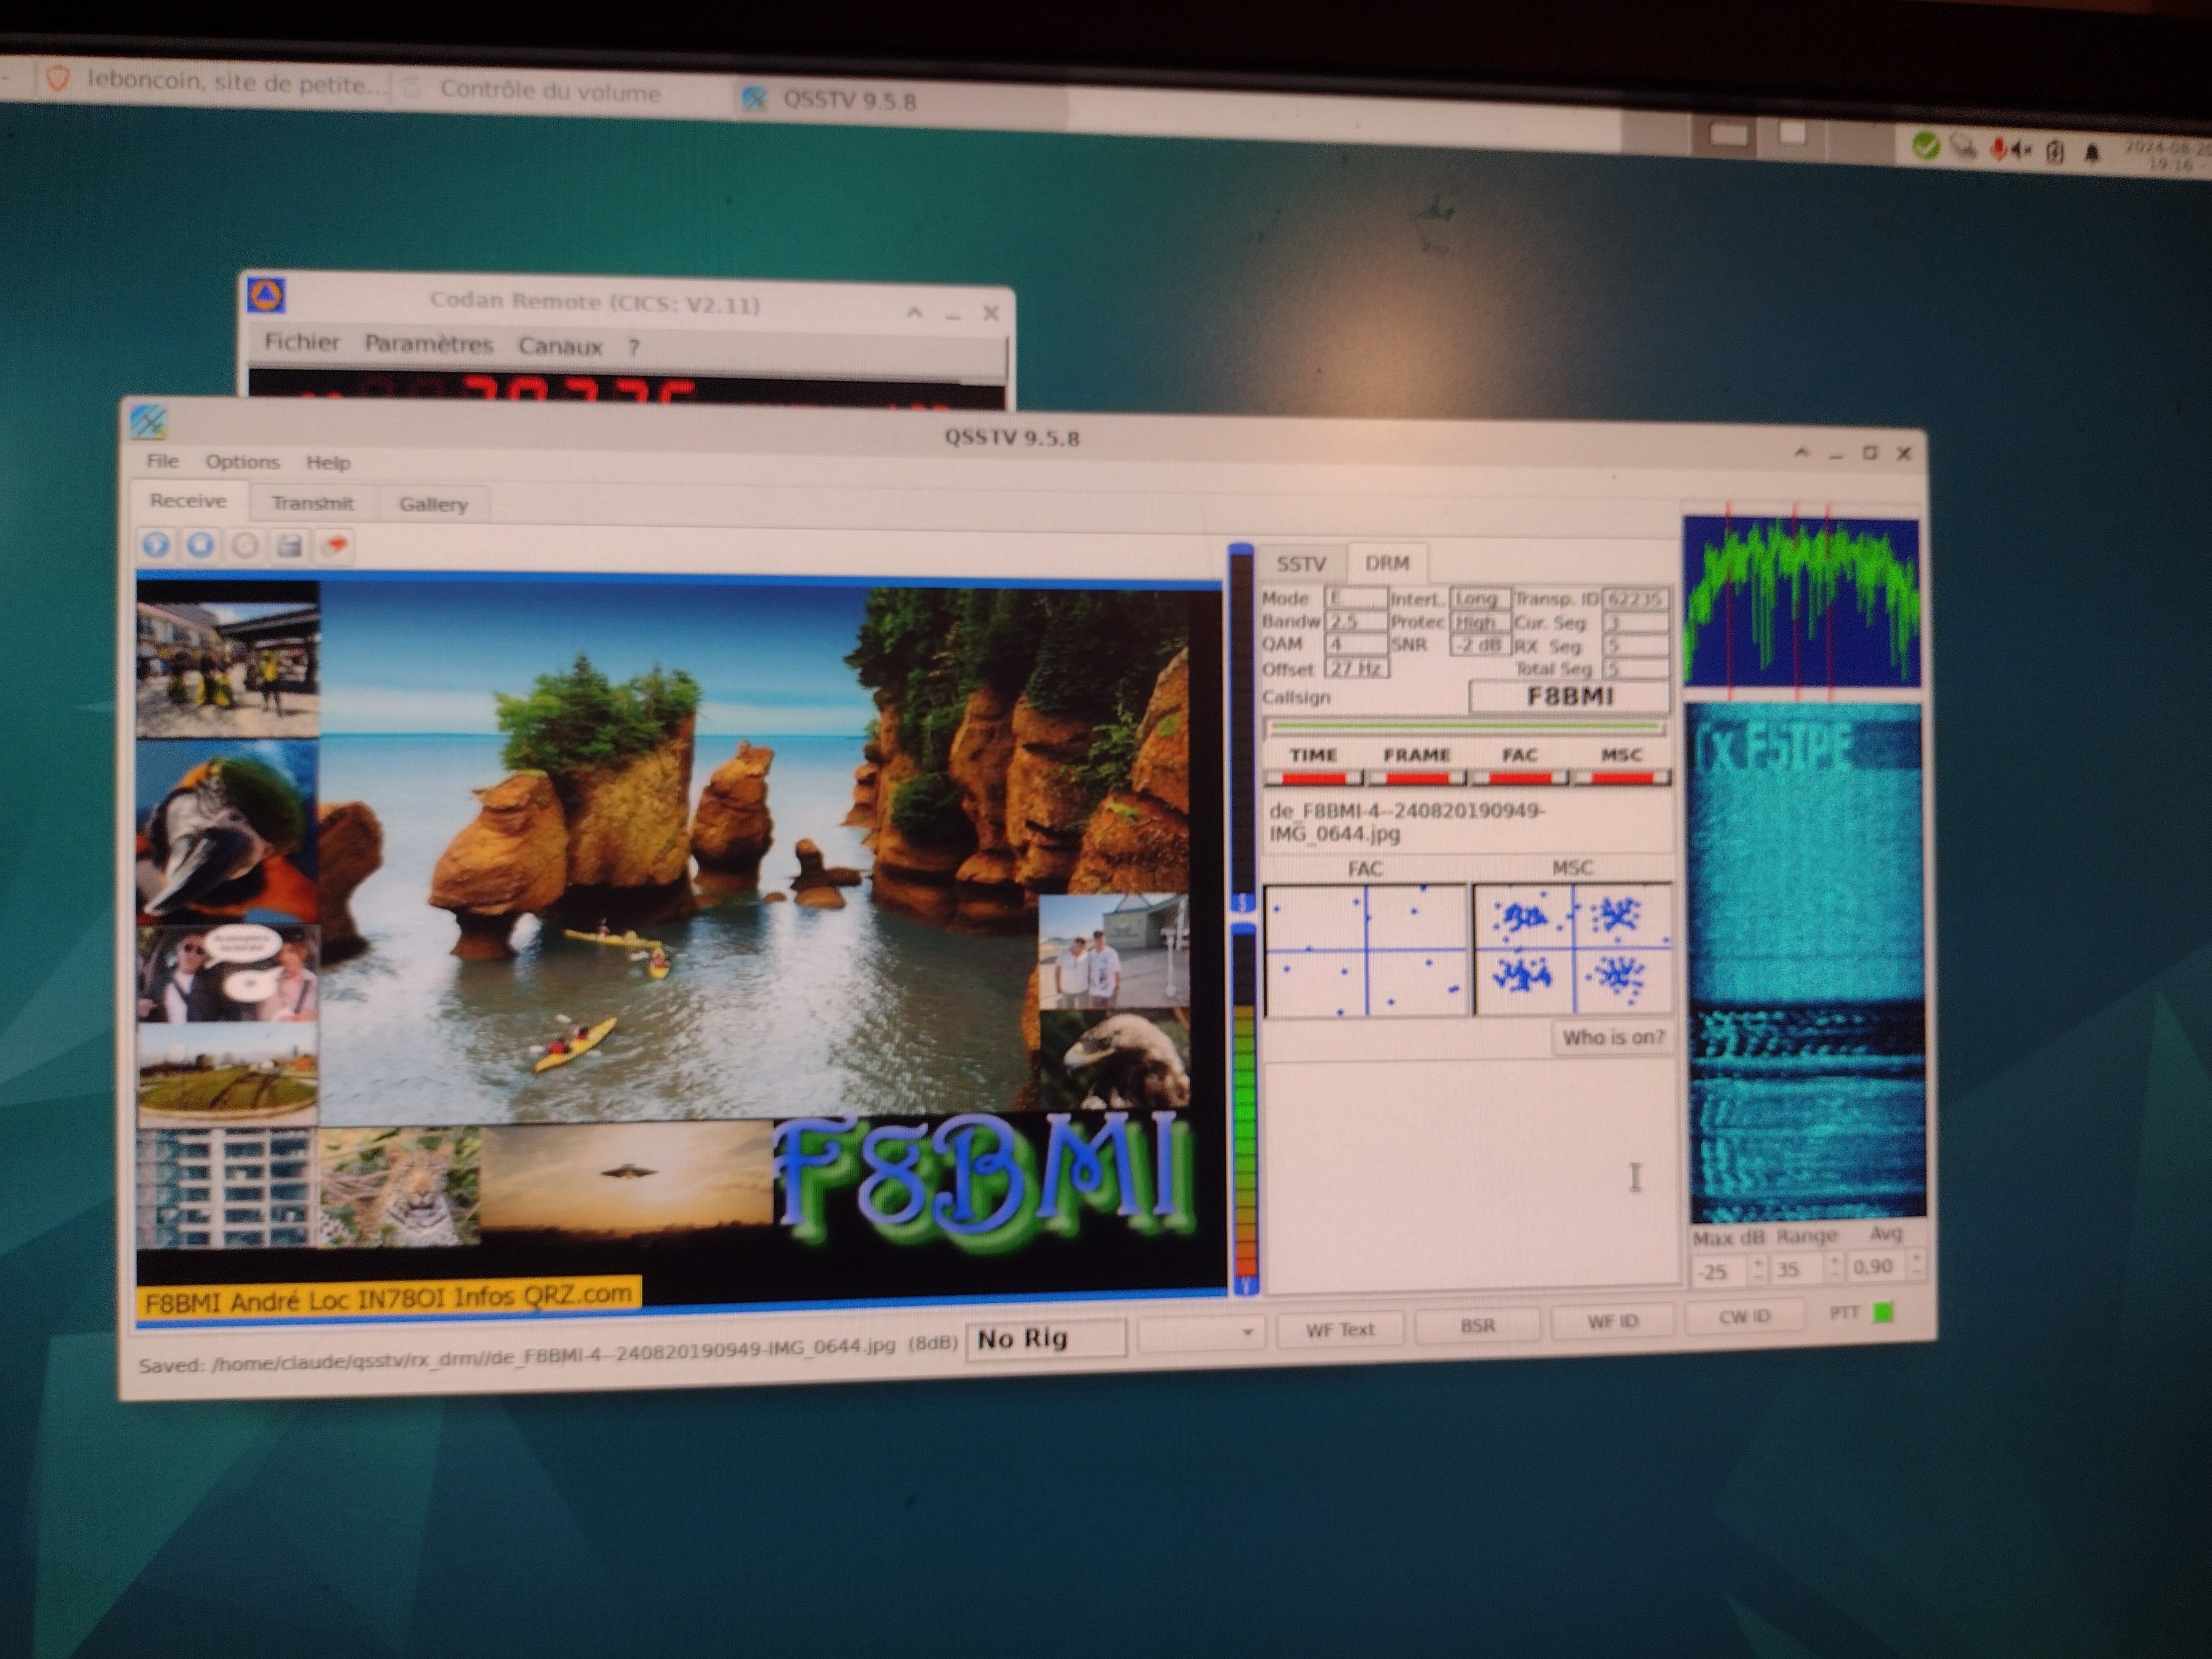Click the F8BMI callsign field
This screenshot has width=2212, height=1659.
pyautogui.click(x=1569, y=696)
